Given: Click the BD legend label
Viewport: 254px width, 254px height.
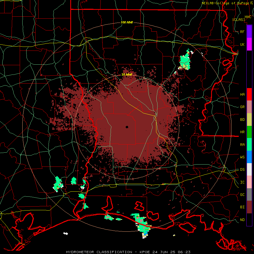Looking at the screenshot, I should (x=242, y=120).
